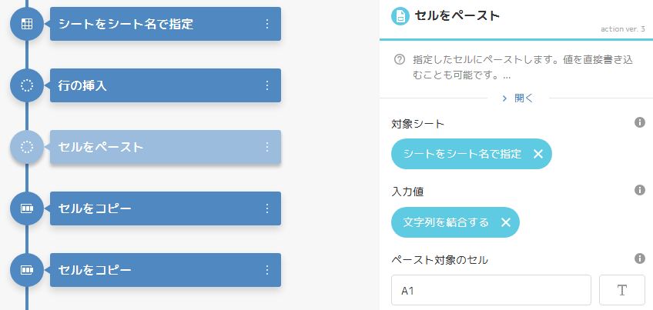Viewport: 653px width, 310px height.
Task: Click the circle icon beside セルをペースト step
Action: pos(27,147)
